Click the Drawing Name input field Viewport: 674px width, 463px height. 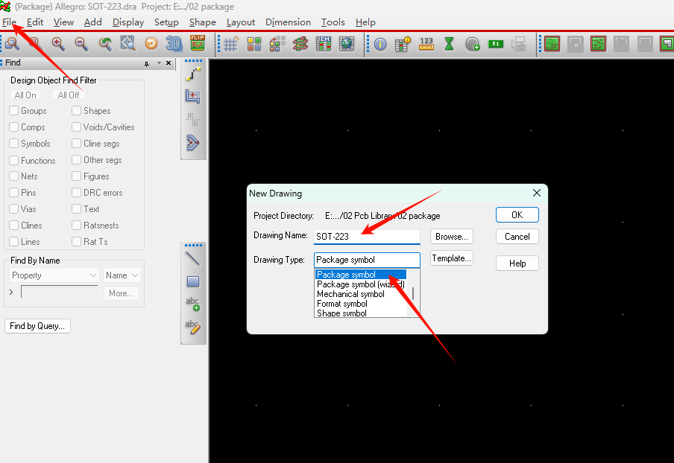tap(367, 237)
